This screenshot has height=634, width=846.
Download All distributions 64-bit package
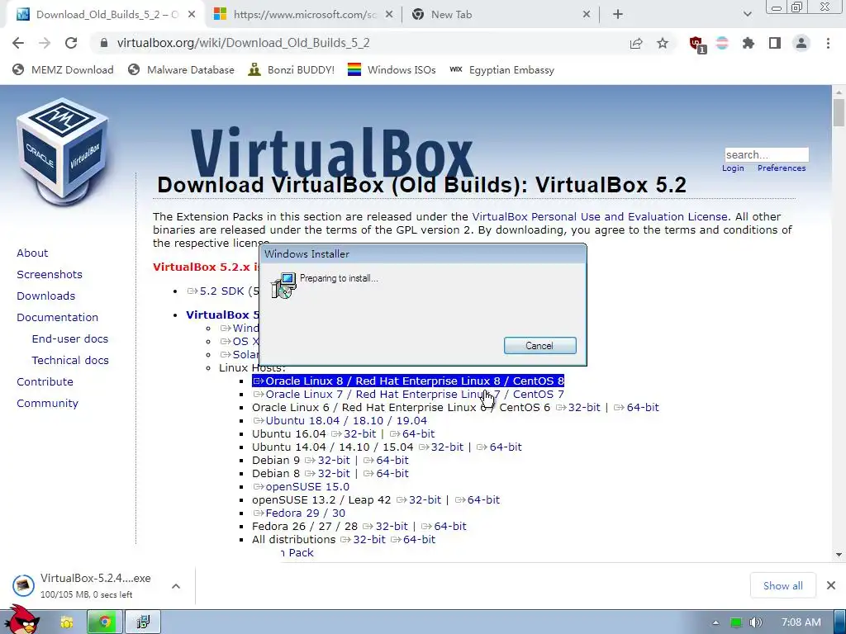tap(413, 540)
